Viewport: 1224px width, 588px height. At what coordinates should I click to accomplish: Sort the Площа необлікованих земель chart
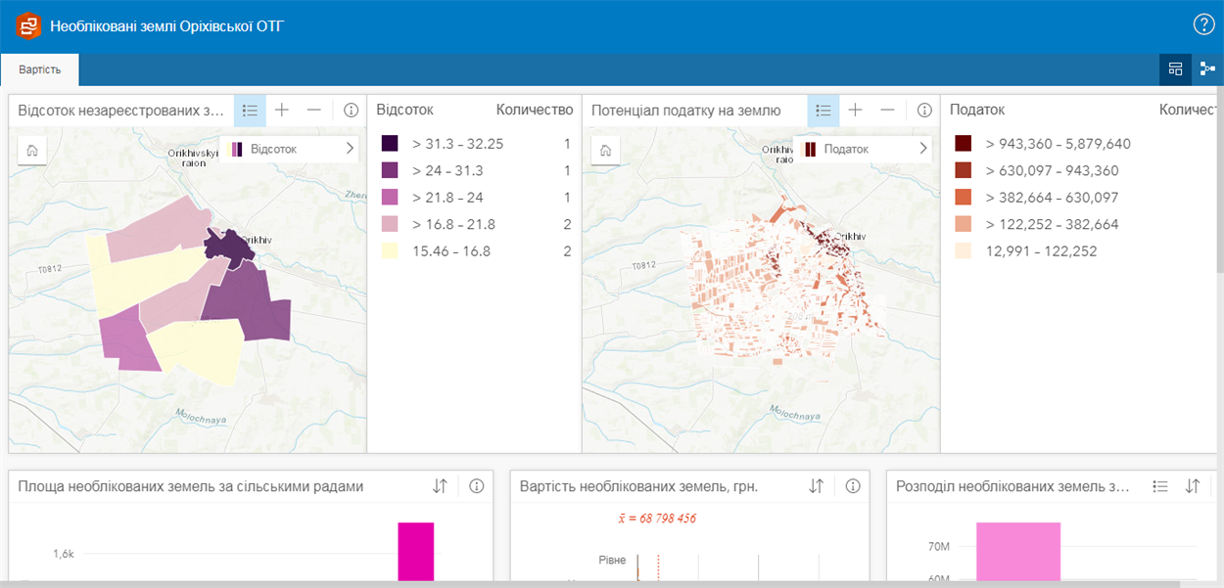(x=441, y=486)
